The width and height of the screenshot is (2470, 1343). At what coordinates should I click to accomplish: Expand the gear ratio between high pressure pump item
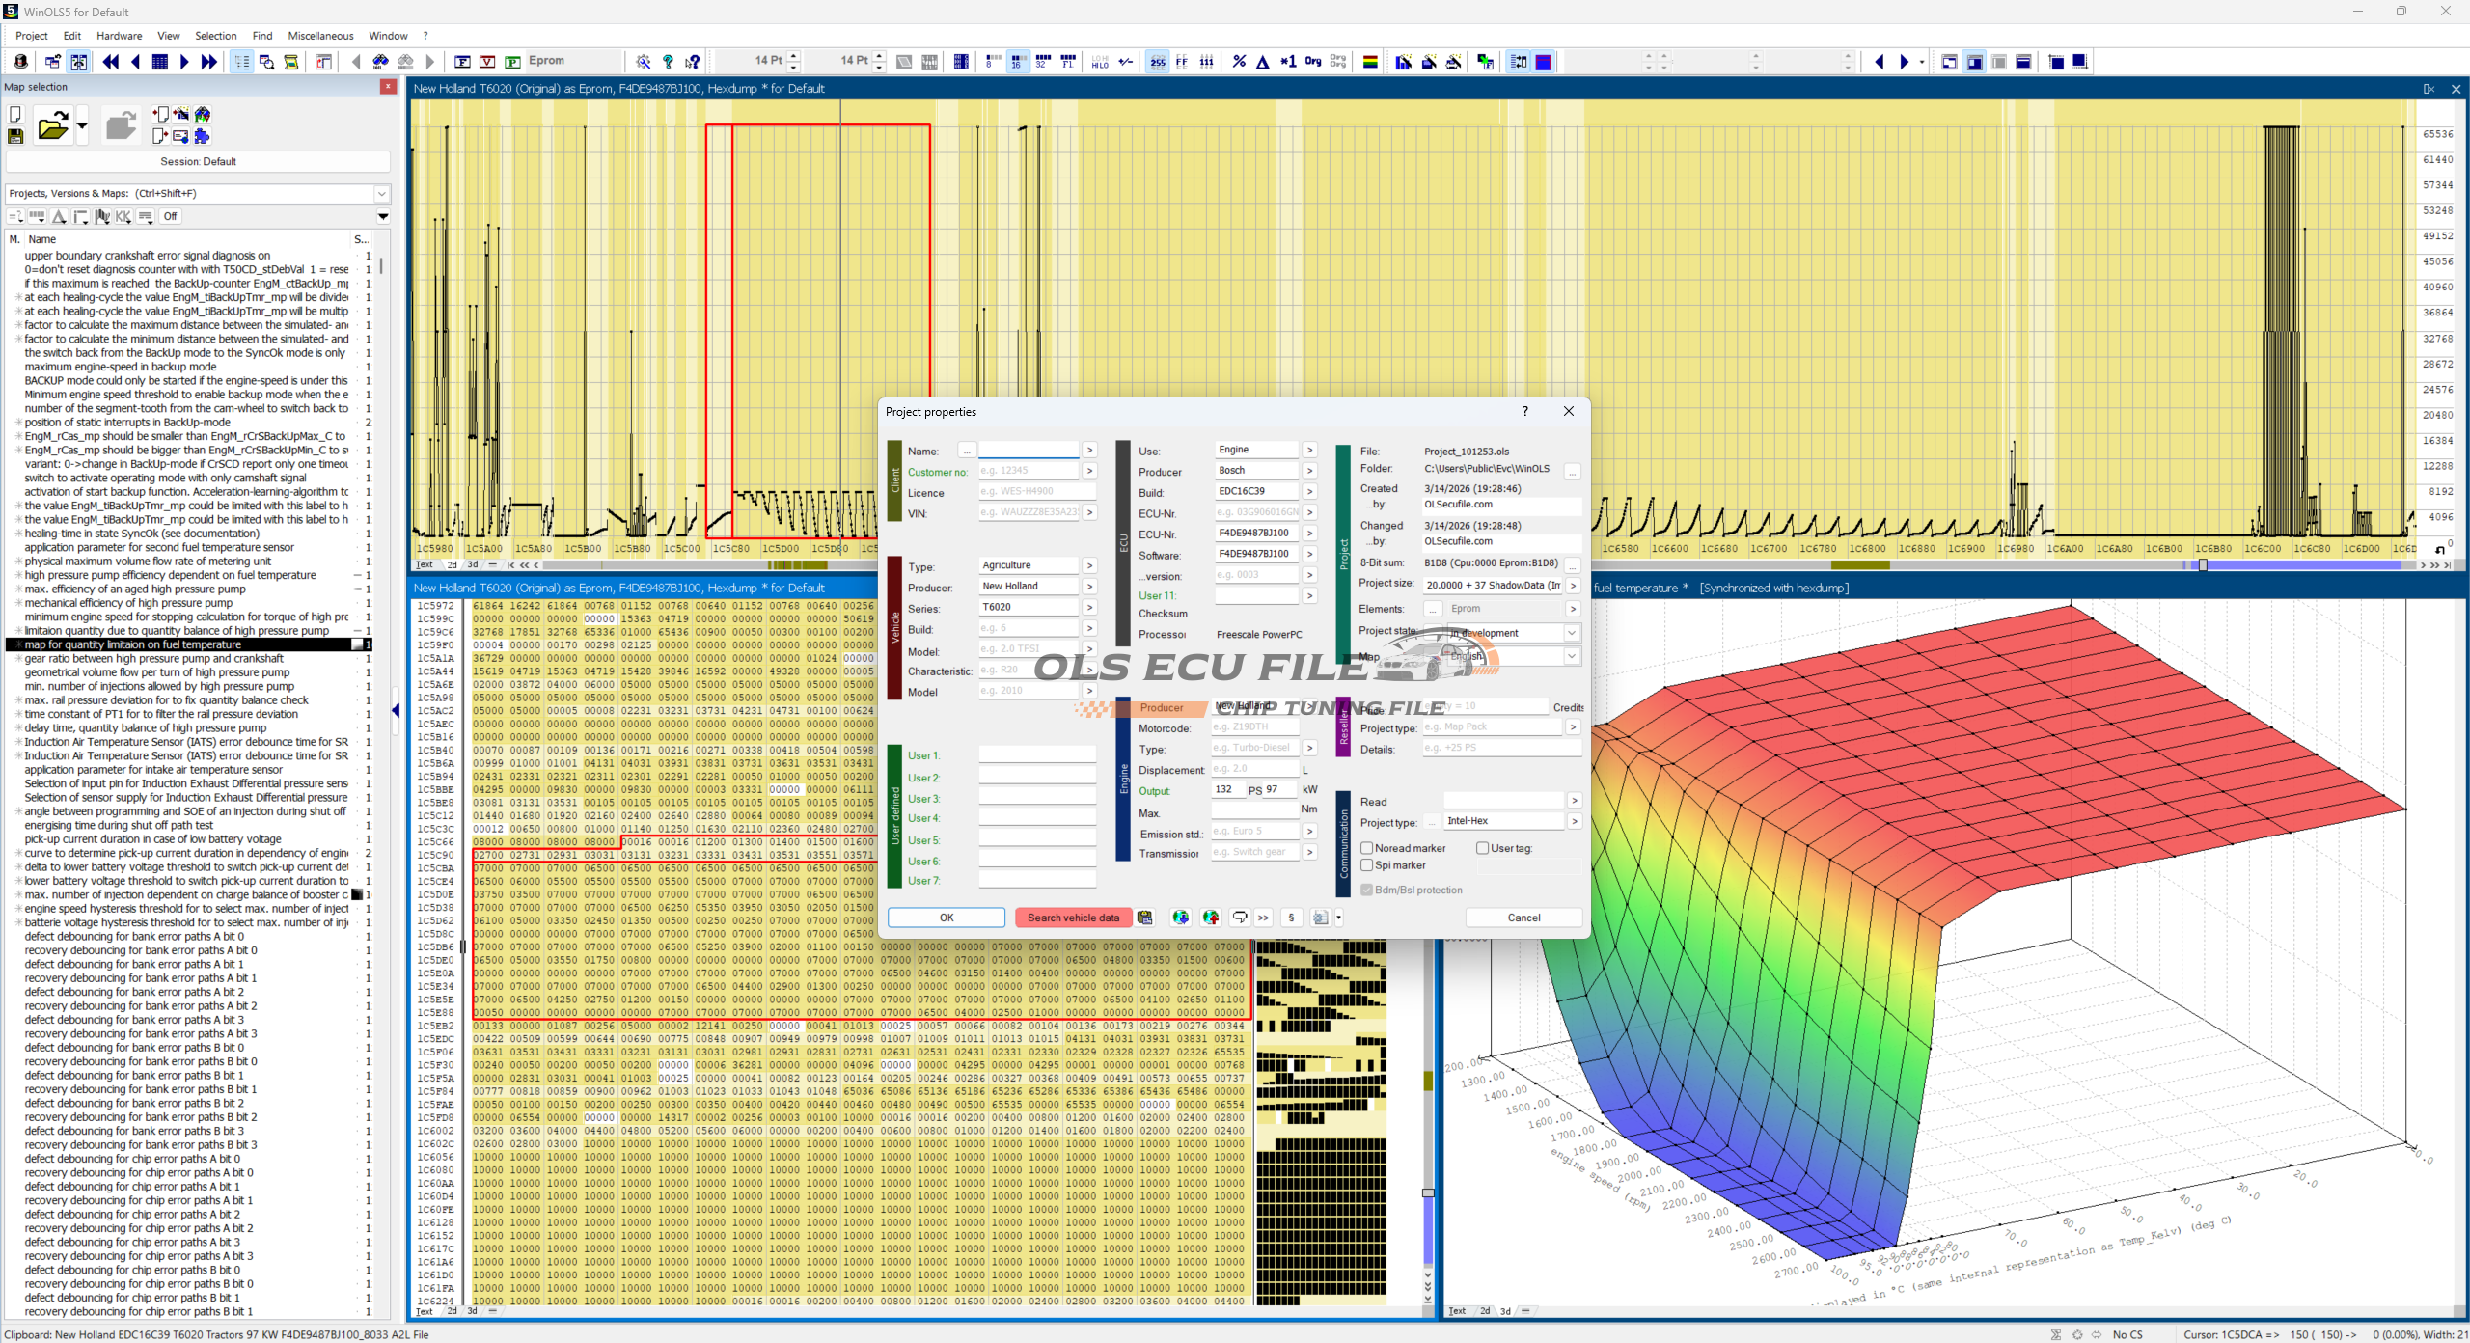[17, 659]
